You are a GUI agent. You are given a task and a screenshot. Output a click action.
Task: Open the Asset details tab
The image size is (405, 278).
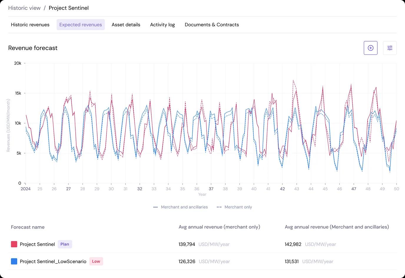coord(126,25)
